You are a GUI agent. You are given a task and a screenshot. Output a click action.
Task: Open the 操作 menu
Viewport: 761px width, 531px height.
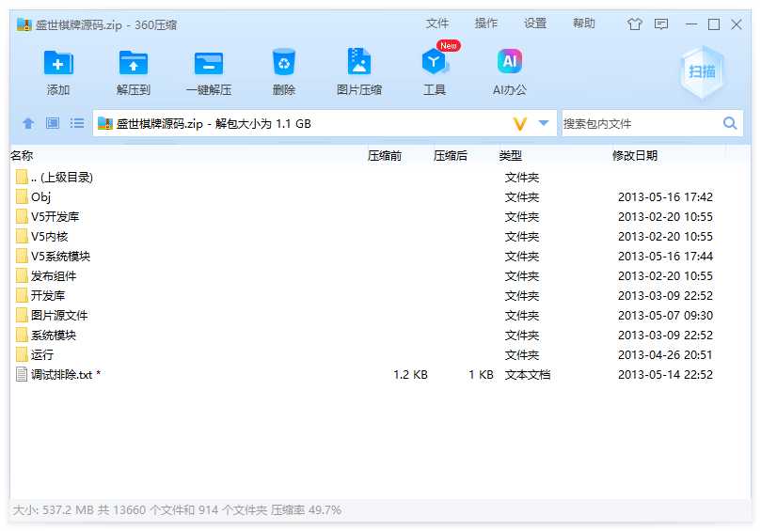click(486, 23)
